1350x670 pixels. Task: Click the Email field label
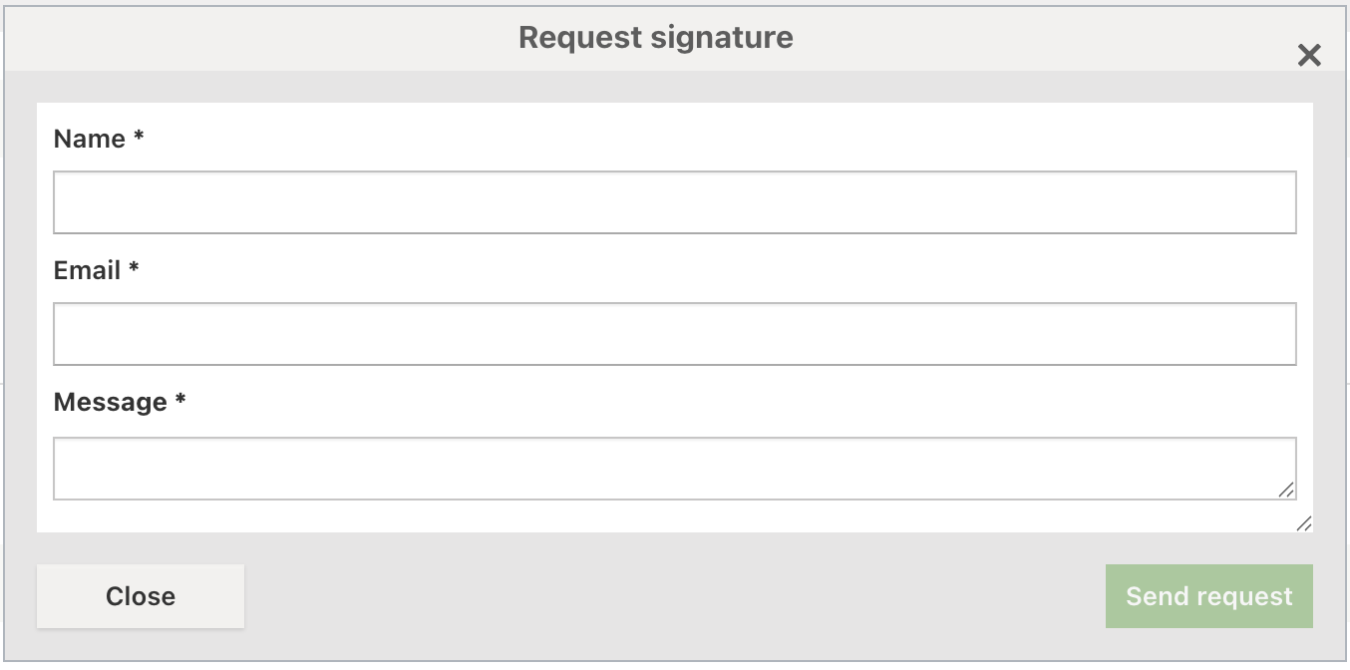tap(85, 270)
